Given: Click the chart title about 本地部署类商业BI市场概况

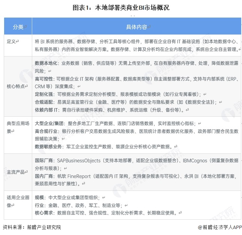Looking at the screenshot, I should point(121,7).
